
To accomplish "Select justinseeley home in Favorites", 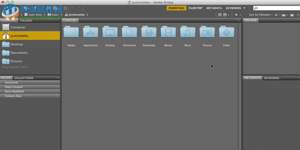I will point(30,35).
